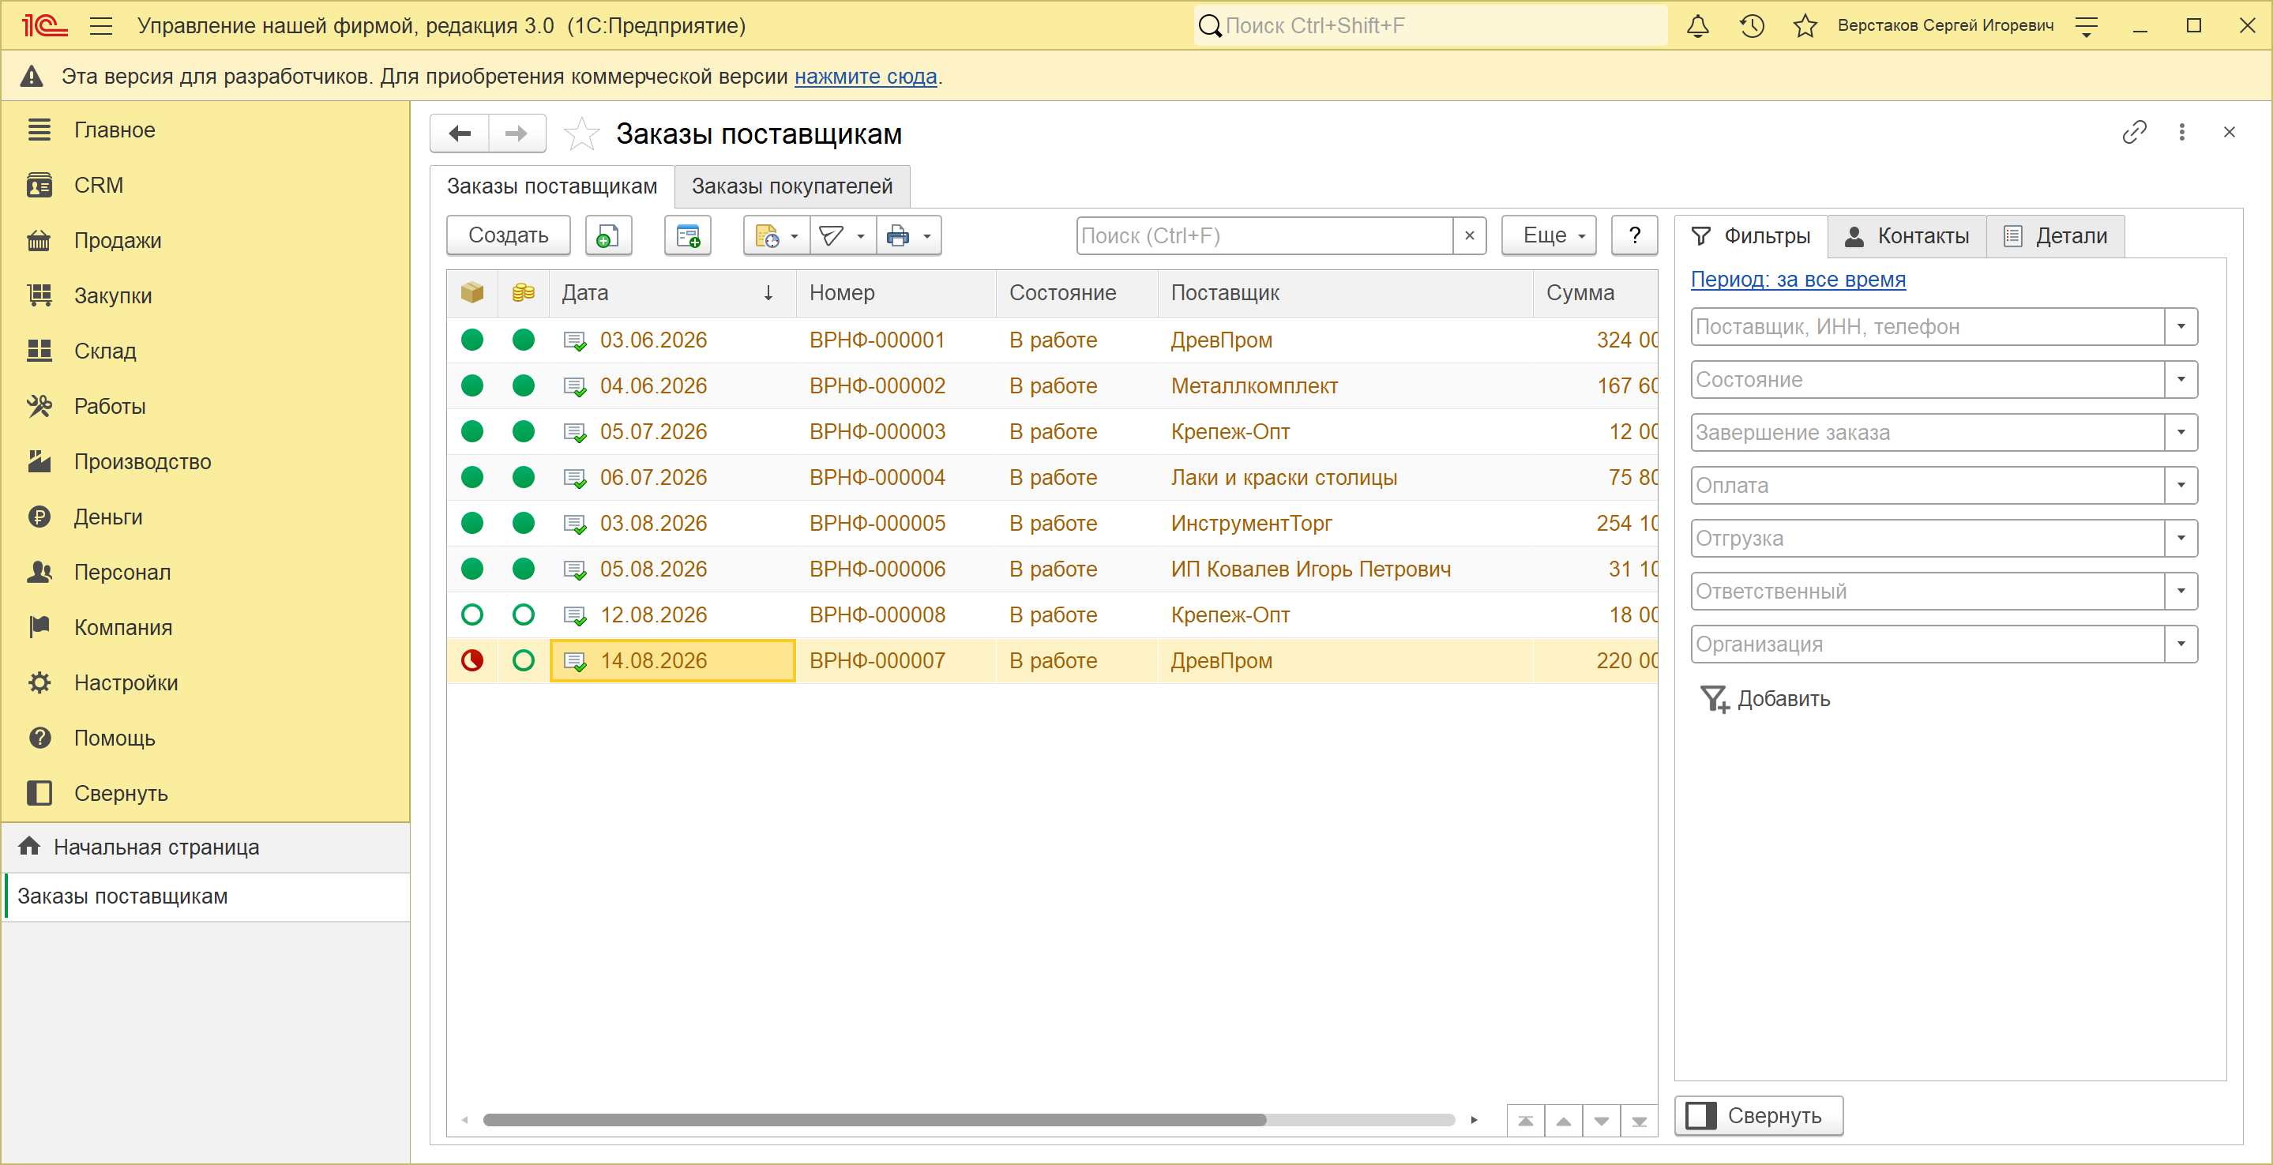Open the Деньги section icon
This screenshot has width=2273, height=1165.
tap(39, 517)
